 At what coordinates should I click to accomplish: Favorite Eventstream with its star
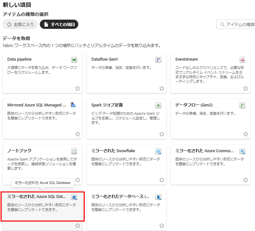(x=246, y=88)
